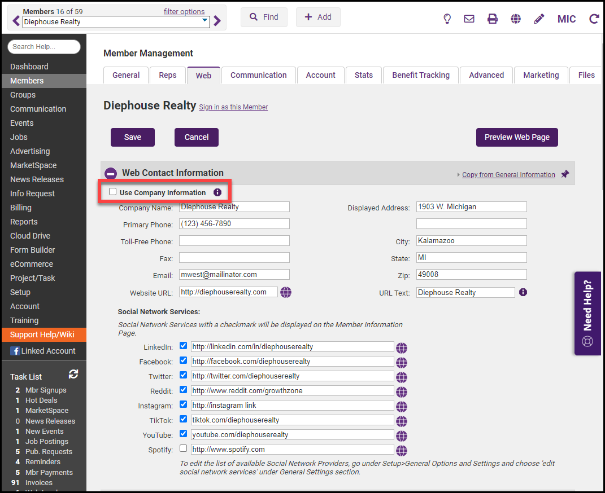
Task: Click the printer icon
Action: pos(493,19)
